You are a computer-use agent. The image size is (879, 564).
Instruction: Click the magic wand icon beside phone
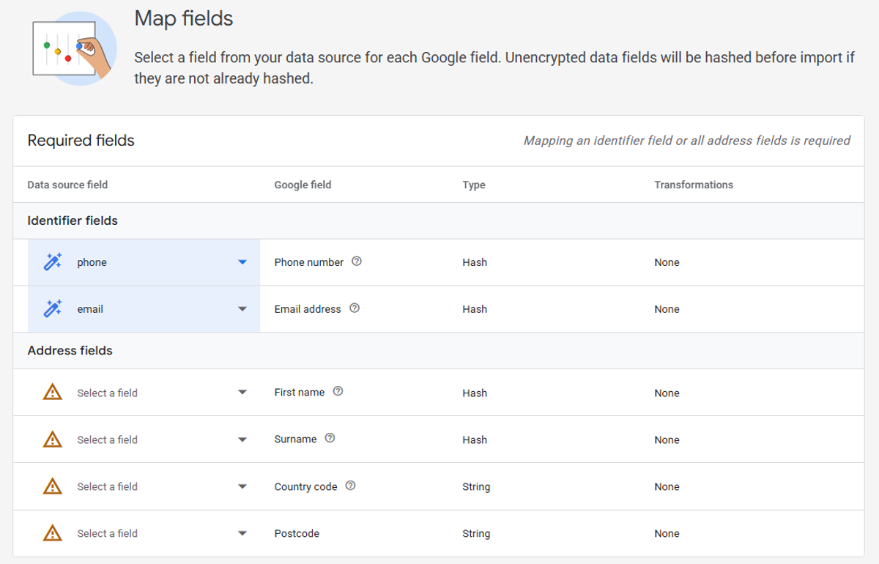tap(52, 262)
